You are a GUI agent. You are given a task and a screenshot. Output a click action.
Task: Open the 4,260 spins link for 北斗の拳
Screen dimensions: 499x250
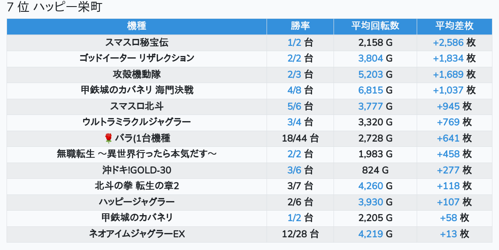(370, 186)
